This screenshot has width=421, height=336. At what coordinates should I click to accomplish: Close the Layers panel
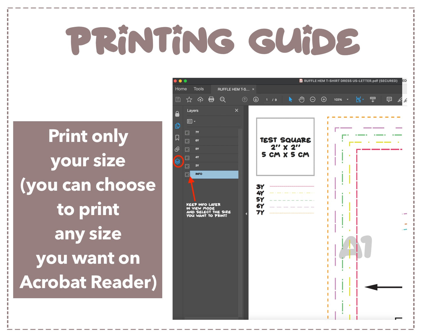237,110
